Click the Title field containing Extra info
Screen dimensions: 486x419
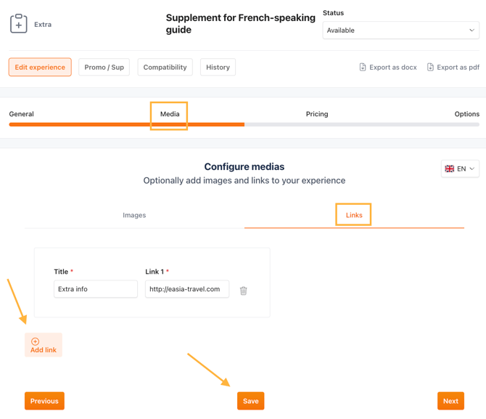(96, 289)
